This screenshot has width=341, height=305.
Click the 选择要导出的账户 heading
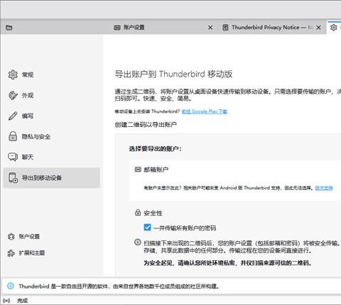156,149
